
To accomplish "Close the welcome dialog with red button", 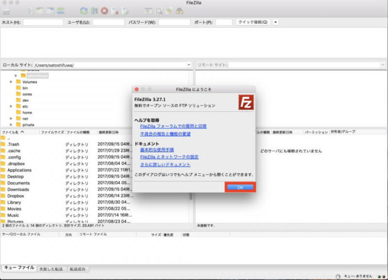I will pyautogui.click(x=136, y=90).
